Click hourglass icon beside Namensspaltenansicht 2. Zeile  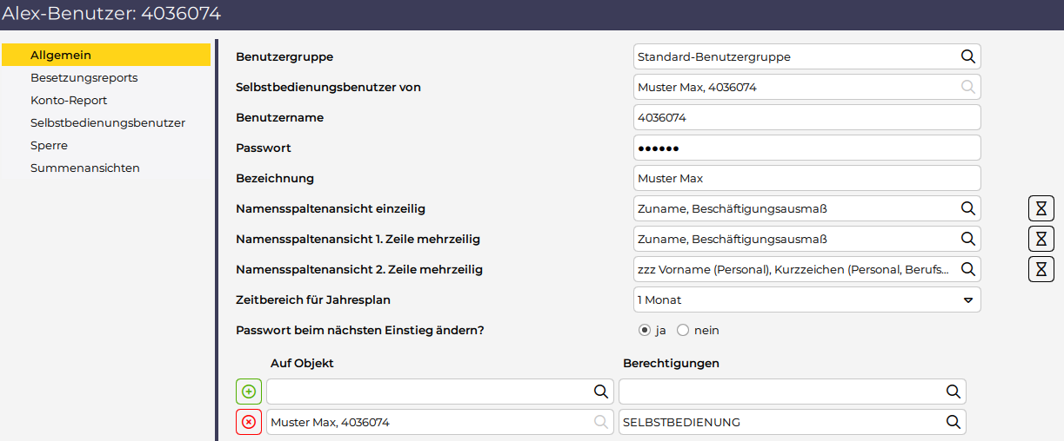(1041, 269)
